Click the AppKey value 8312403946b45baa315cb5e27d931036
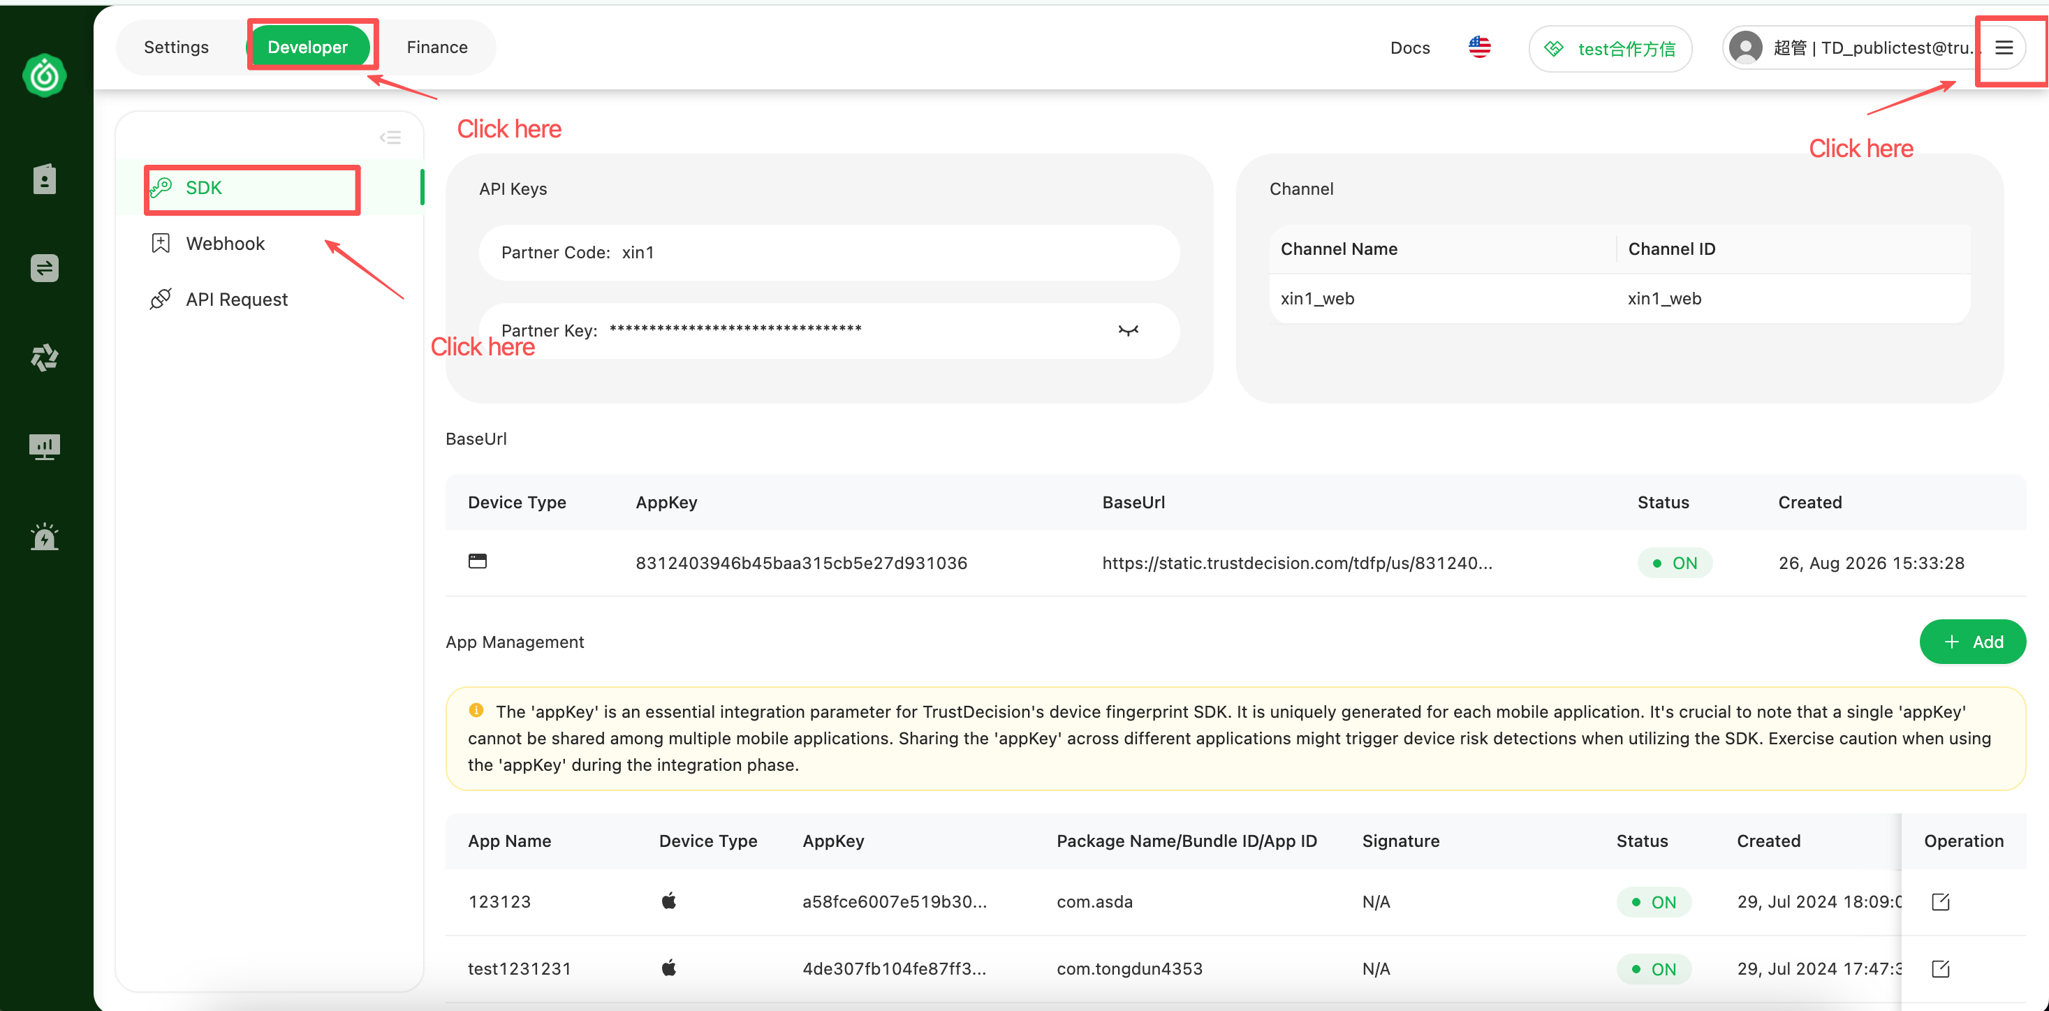Viewport: 2049px width, 1011px height. tap(801, 562)
